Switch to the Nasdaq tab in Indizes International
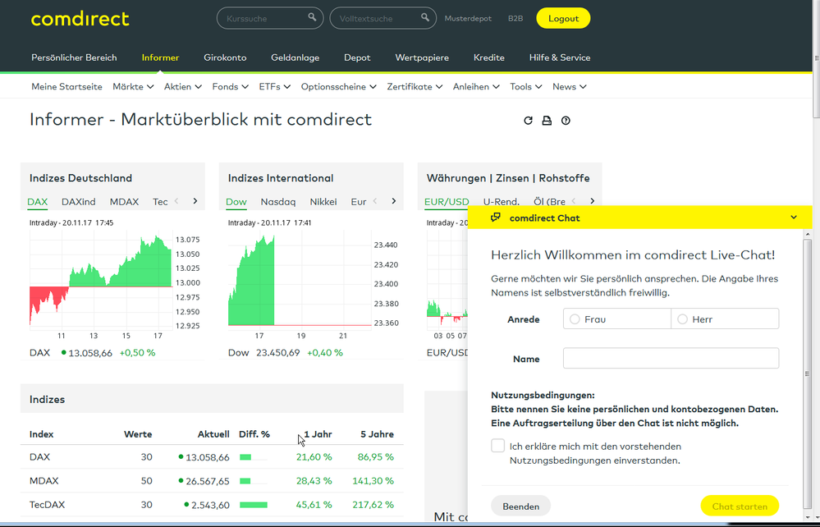Screen dimensions: 820x527 281,201
